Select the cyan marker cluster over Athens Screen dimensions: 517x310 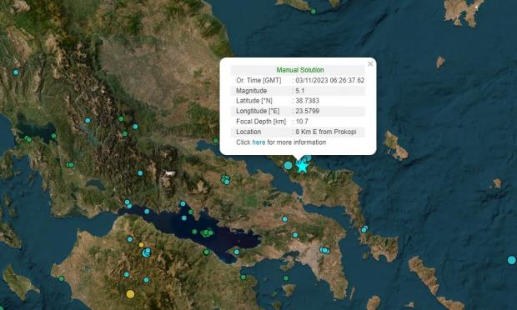(x=324, y=251)
